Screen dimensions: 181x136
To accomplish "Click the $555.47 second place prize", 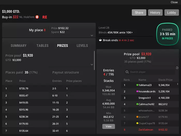I will point(24,96).
